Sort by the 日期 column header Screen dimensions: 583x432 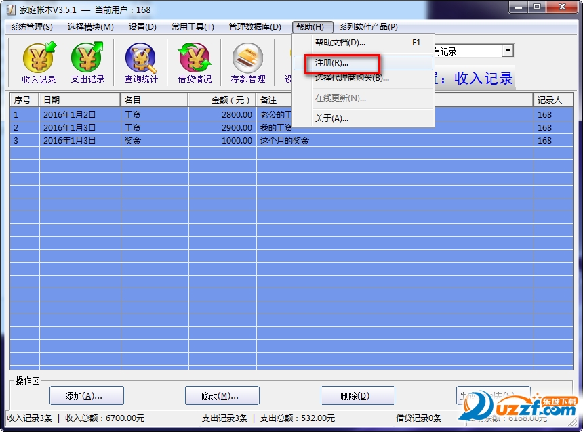coord(80,100)
